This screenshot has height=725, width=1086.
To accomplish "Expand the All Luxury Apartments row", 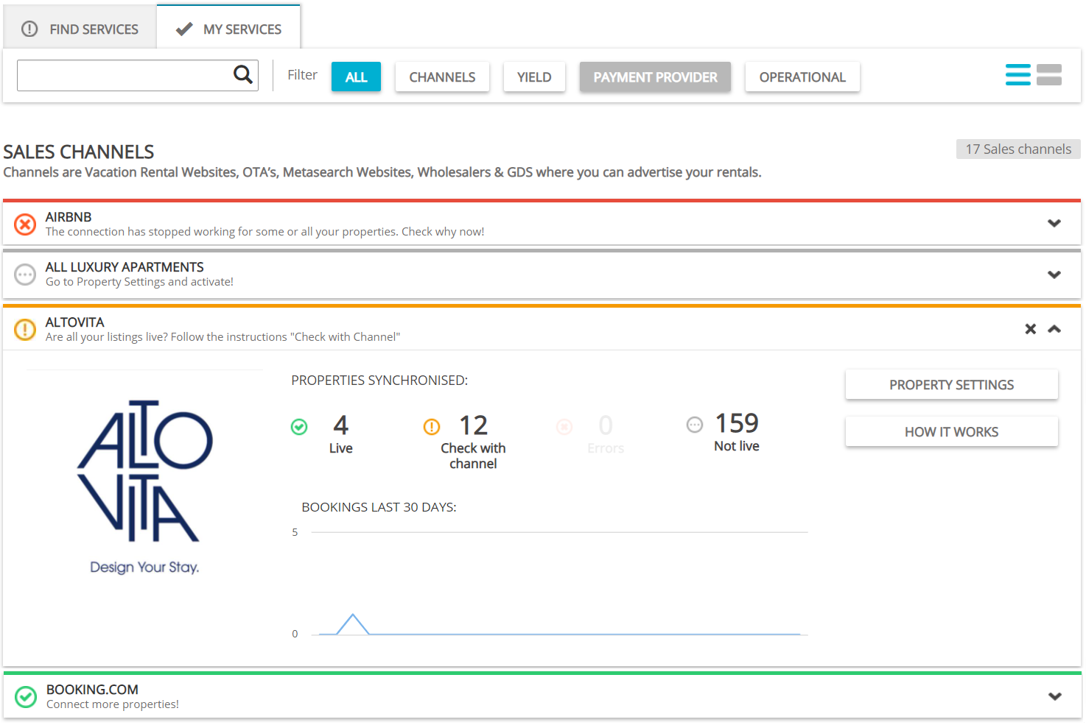I will point(1054,275).
